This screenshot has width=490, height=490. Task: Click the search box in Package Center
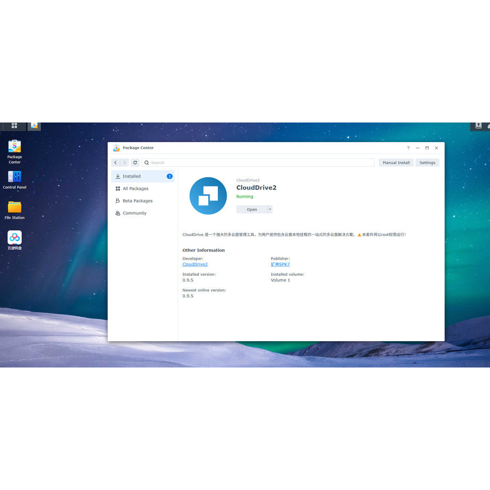pos(258,163)
